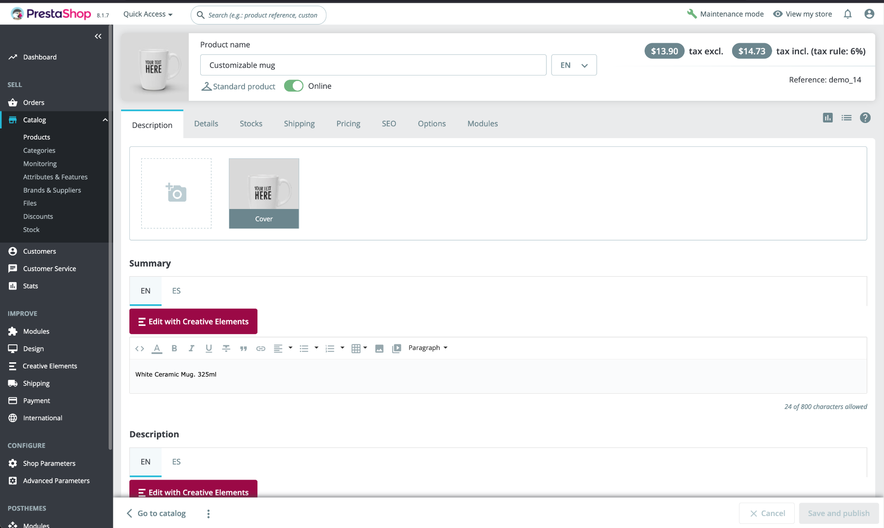Toggle the Online product status switch
The height and width of the screenshot is (528, 884).
tap(293, 86)
